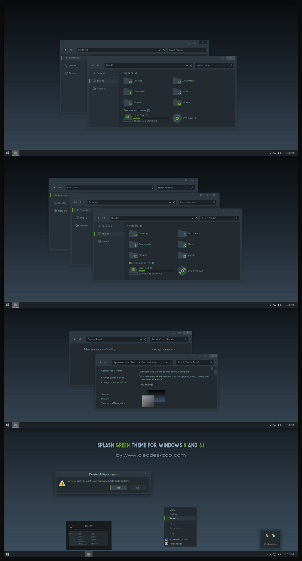The width and height of the screenshot is (302, 561).
Task: Collapse Folders (6) group in second screenshot
Action: coord(127,226)
